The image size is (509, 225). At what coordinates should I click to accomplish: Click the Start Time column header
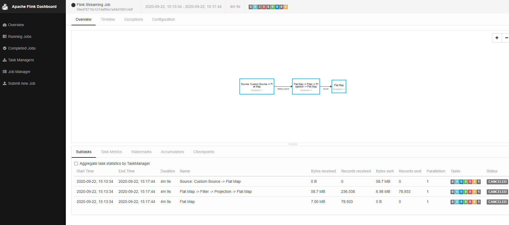pyautogui.click(x=85, y=171)
